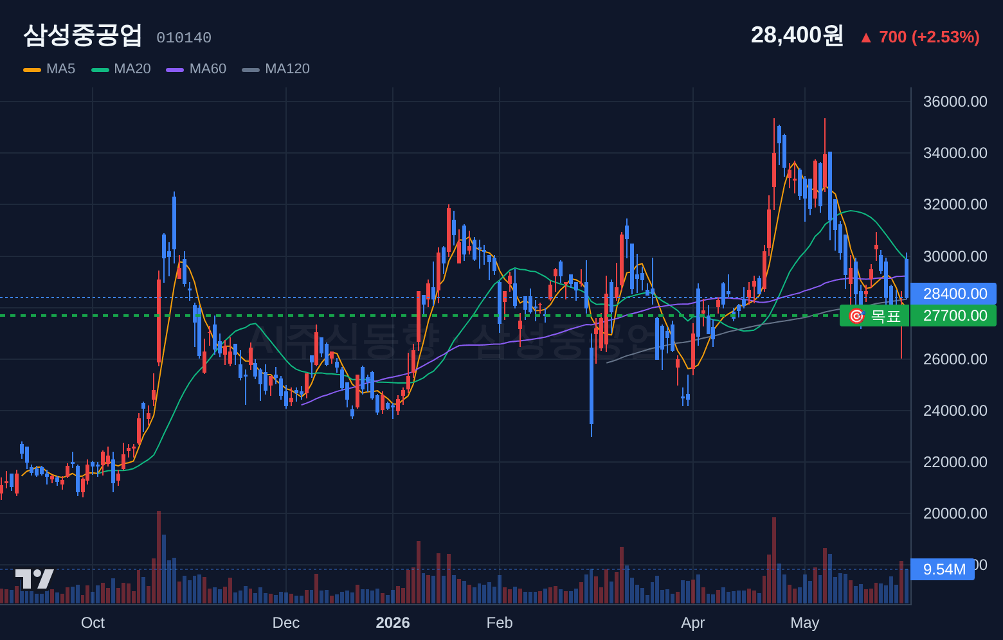Click the 삼성중공업 stock name title
Viewport: 1003px width, 640px height.
tap(82, 35)
